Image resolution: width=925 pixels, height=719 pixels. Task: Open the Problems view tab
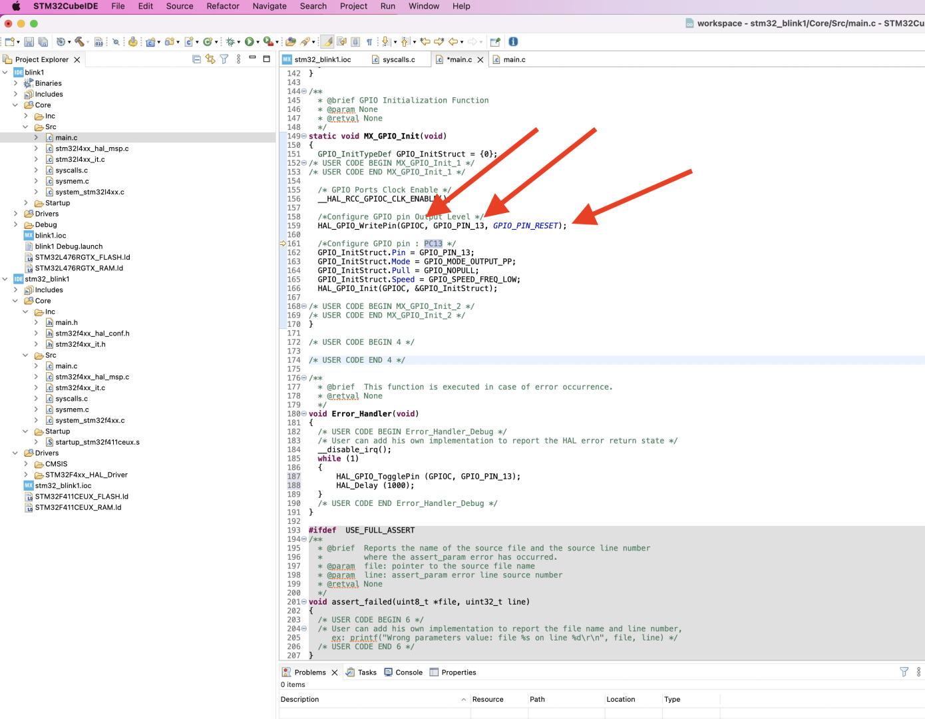310,672
